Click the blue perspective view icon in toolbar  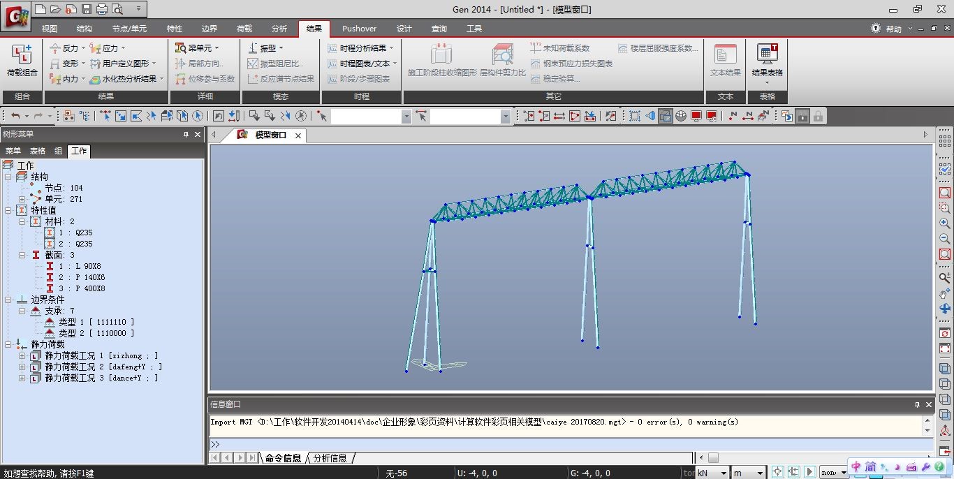coord(650,116)
